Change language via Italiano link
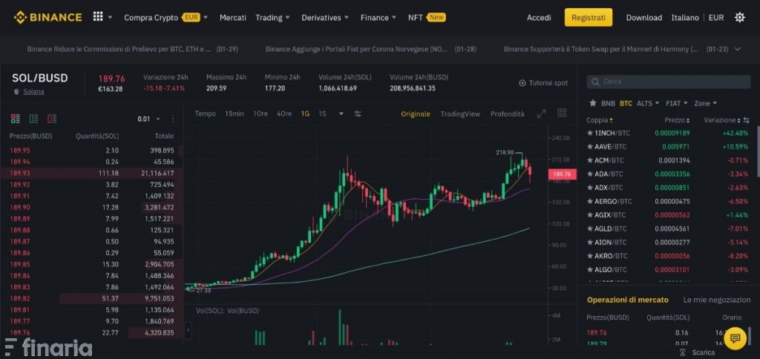 click(685, 18)
